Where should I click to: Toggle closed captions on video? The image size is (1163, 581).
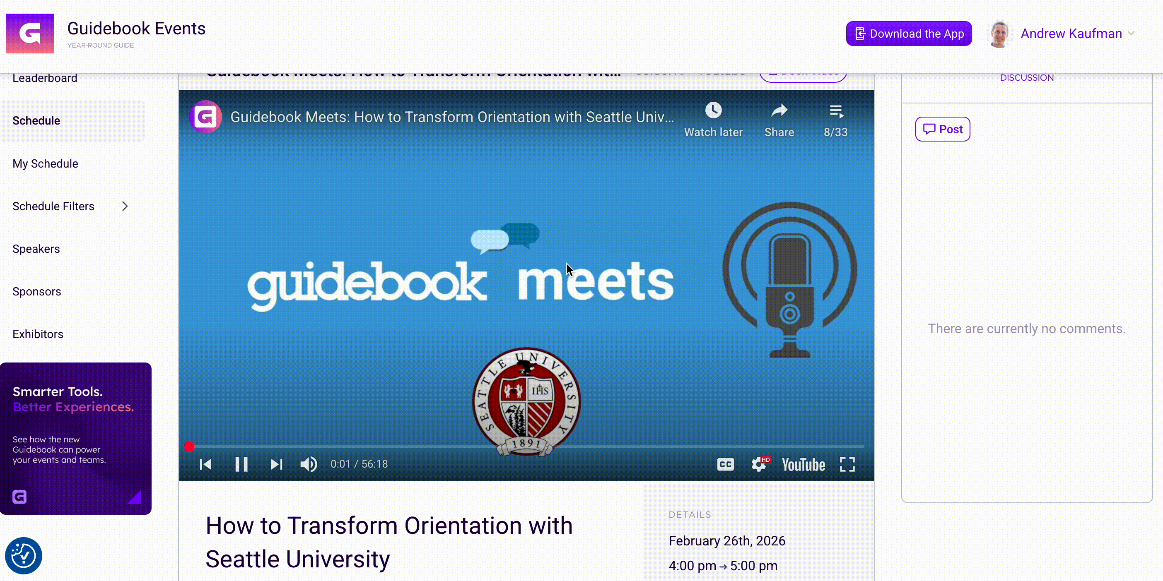click(x=726, y=464)
